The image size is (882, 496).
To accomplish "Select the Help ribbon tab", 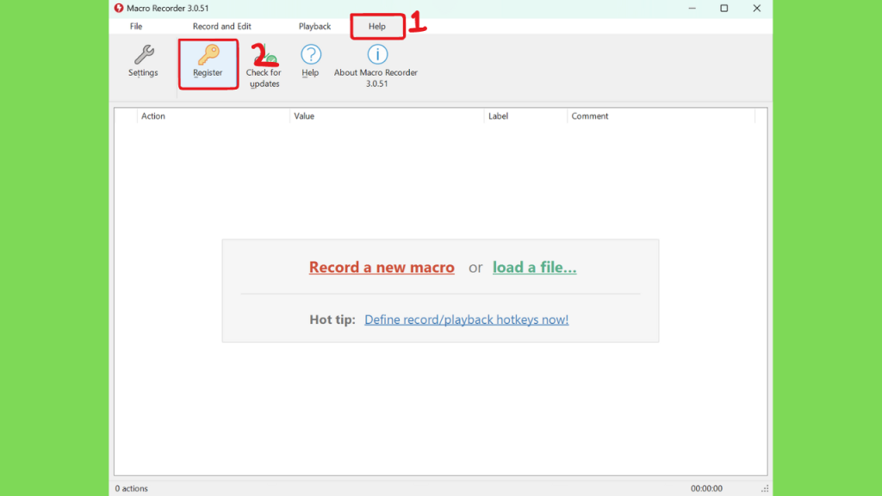I will click(x=377, y=27).
